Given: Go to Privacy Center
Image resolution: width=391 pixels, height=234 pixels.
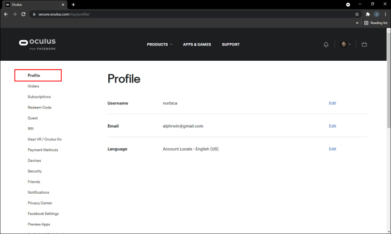Looking at the screenshot, I should click(40, 203).
